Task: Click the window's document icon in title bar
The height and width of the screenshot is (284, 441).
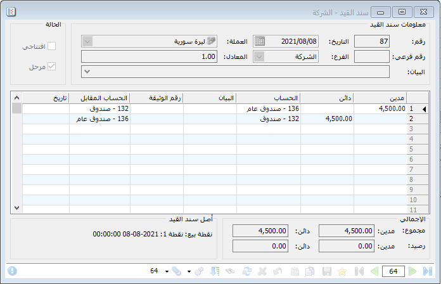Action: pyautogui.click(x=11, y=12)
